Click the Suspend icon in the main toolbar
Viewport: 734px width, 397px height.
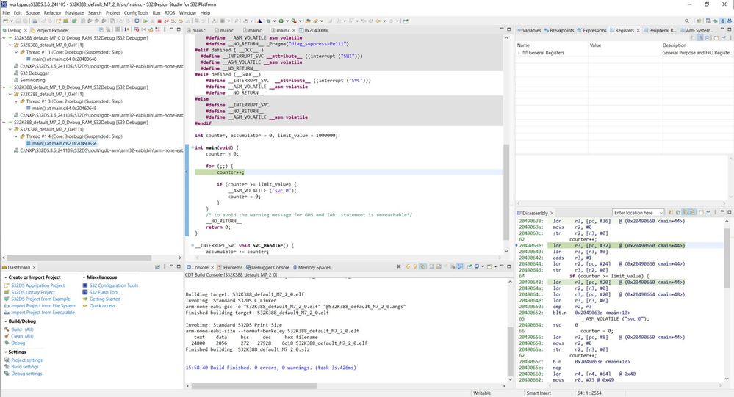[x=152, y=21]
